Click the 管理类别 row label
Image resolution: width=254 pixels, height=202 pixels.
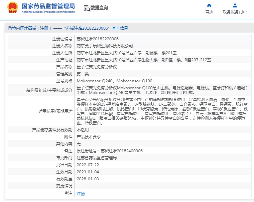click(x=64, y=74)
